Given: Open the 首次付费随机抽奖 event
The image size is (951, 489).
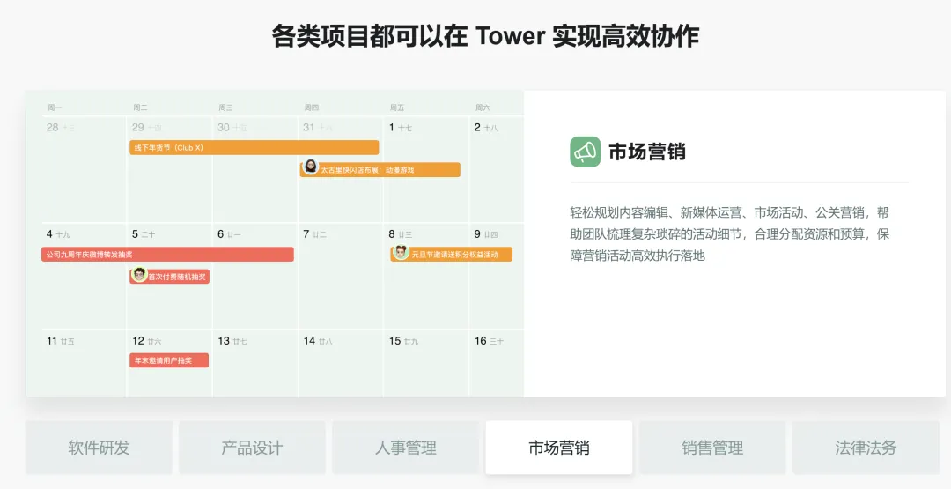Looking at the screenshot, I should tap(169, 277).
